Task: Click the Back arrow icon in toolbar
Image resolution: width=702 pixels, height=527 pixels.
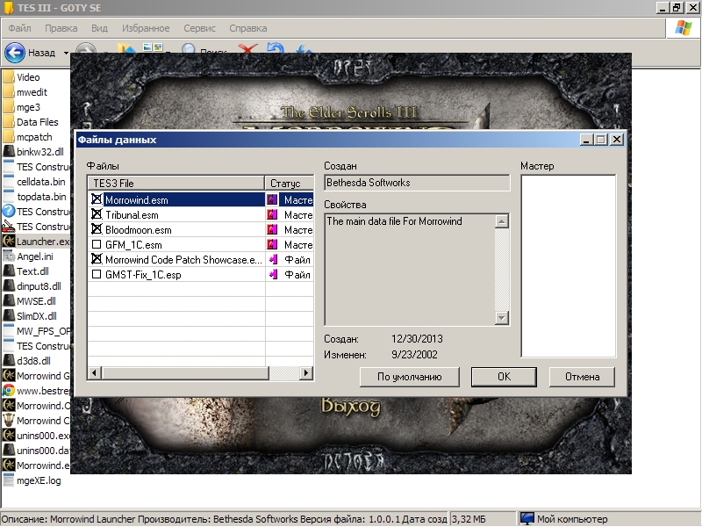Action: pos(15,53)
